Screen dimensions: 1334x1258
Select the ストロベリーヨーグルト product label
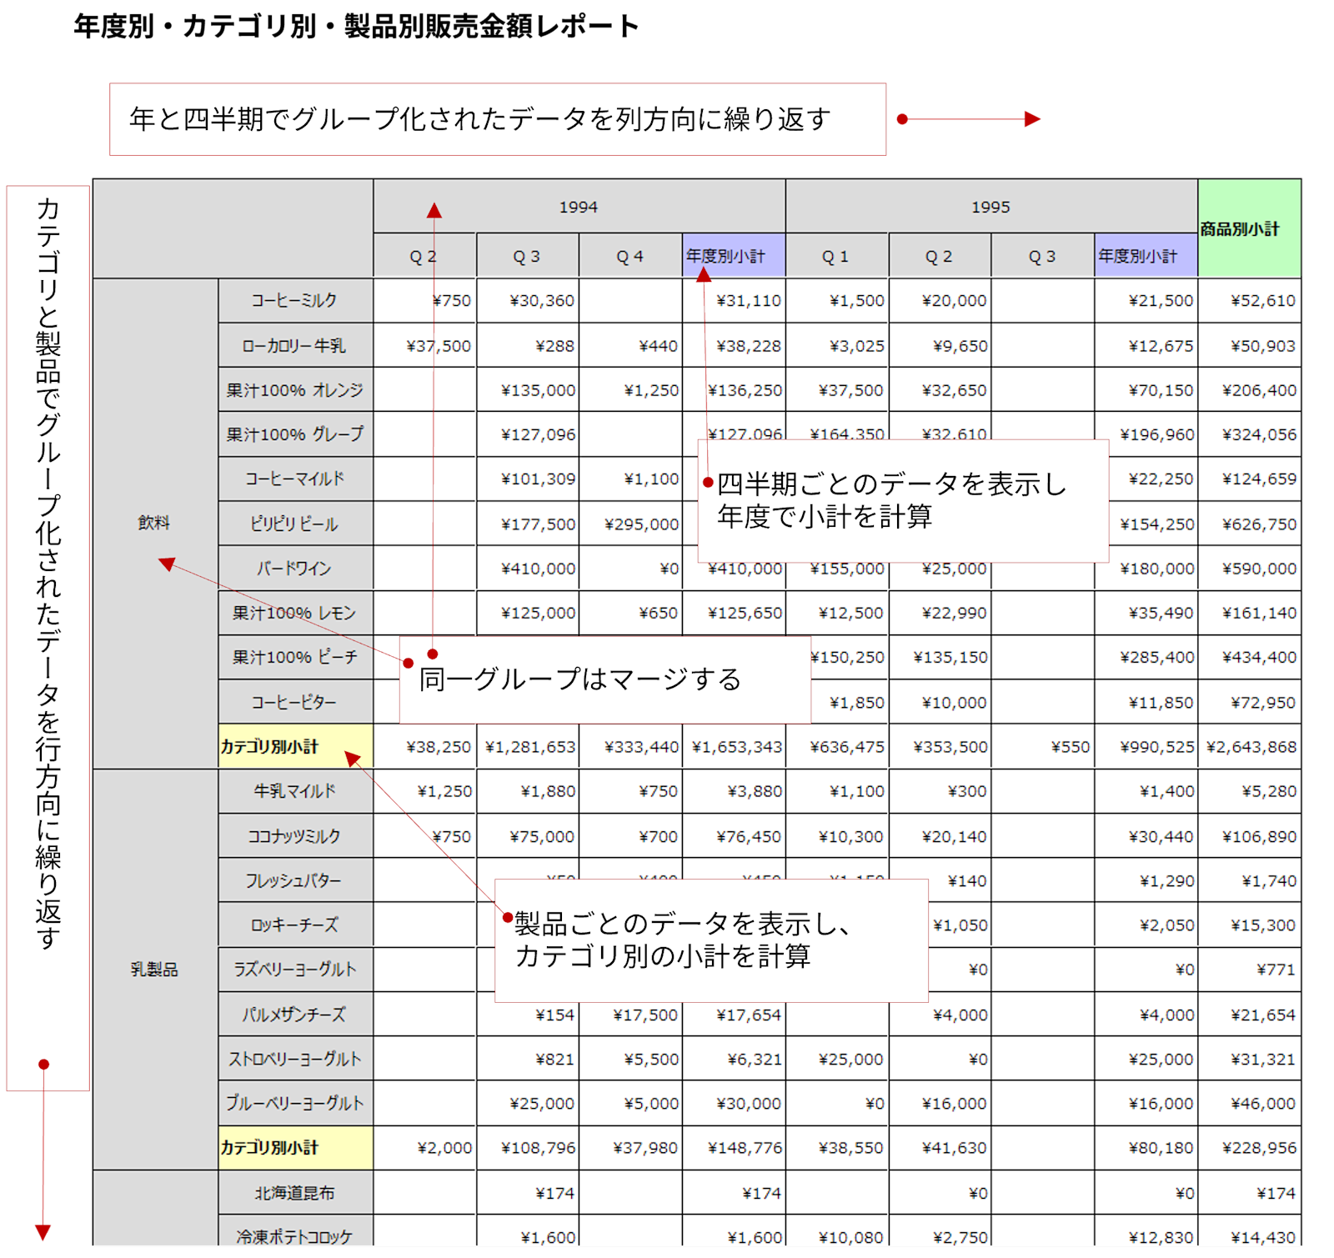tap(295, 1059)
